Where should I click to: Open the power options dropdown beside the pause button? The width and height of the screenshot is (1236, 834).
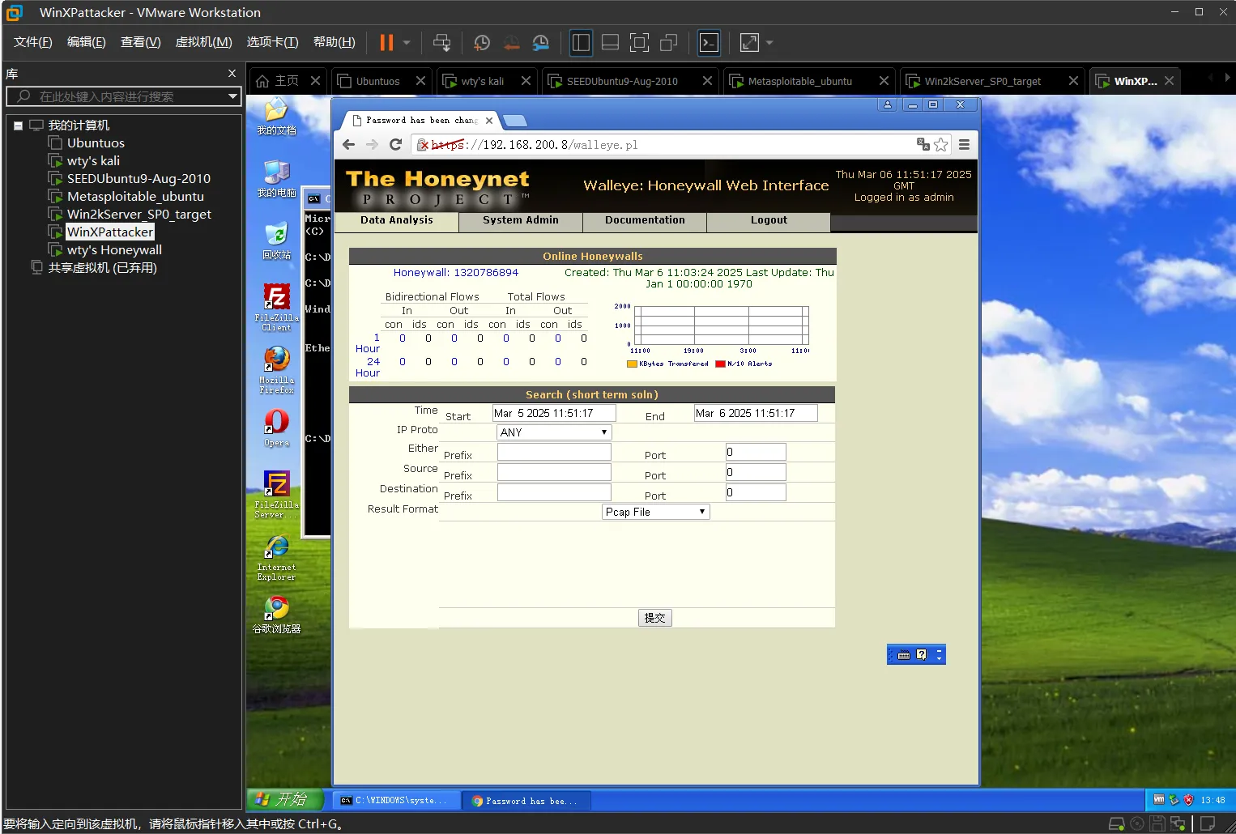[x=407, y=42]
